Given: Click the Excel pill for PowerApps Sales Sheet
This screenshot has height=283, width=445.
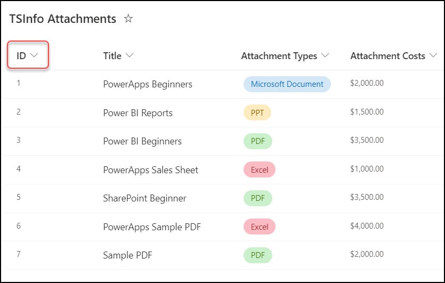Looking at the screenshot, I should pyautogui.click(x=260, y=169).
